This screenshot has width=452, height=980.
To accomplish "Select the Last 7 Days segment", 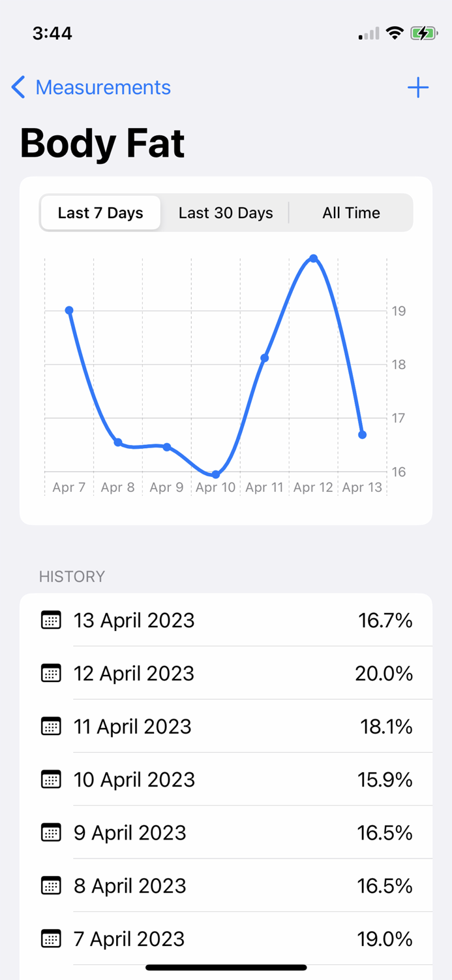I will click(100, 212).
